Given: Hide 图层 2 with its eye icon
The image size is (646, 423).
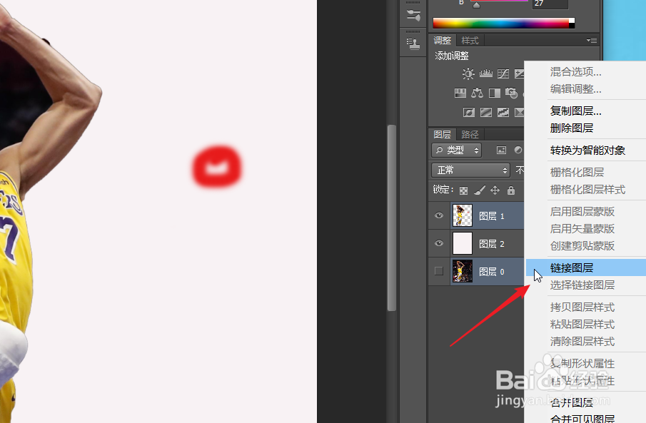Looking at the screenshot, I should [439, 243].
